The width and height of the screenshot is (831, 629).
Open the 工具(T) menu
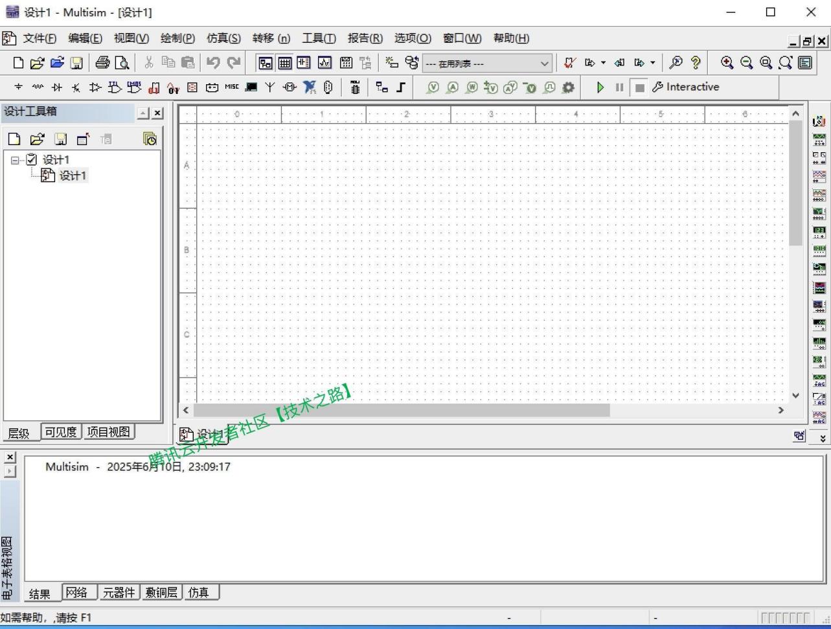(x=319, y=38)
